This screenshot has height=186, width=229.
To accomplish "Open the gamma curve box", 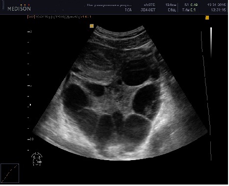I will click(x=10, y=173).
